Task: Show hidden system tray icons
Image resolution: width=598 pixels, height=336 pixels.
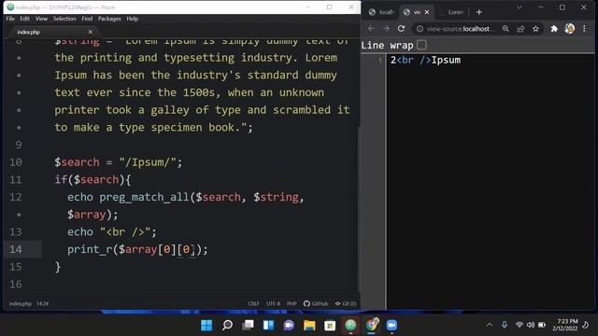Action: click(490, 325)
